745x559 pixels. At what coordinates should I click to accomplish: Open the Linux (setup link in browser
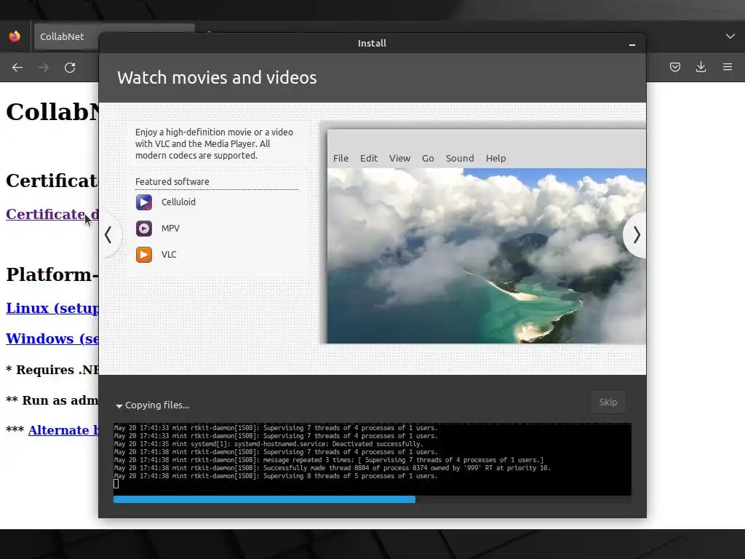[52, 308]
